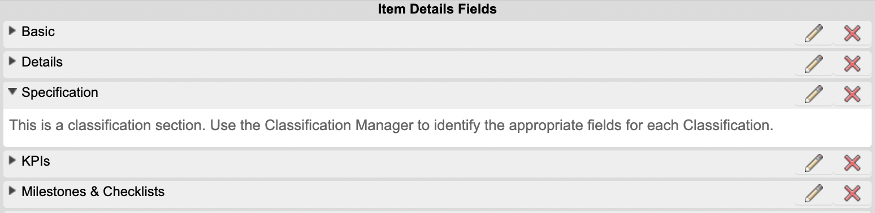
Task: Expand the KPIs section triangle
Action: click(x=13, y=161)
